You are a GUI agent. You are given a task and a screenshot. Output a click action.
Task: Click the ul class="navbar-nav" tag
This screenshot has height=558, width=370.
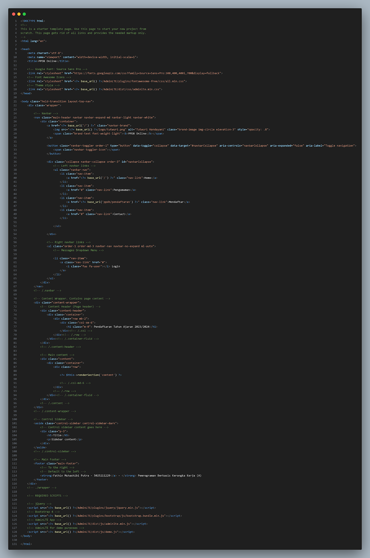pyautogui.click(x=72, y=170)
